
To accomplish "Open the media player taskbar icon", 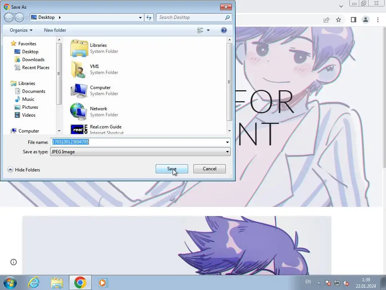I will [x=103, y=282].
